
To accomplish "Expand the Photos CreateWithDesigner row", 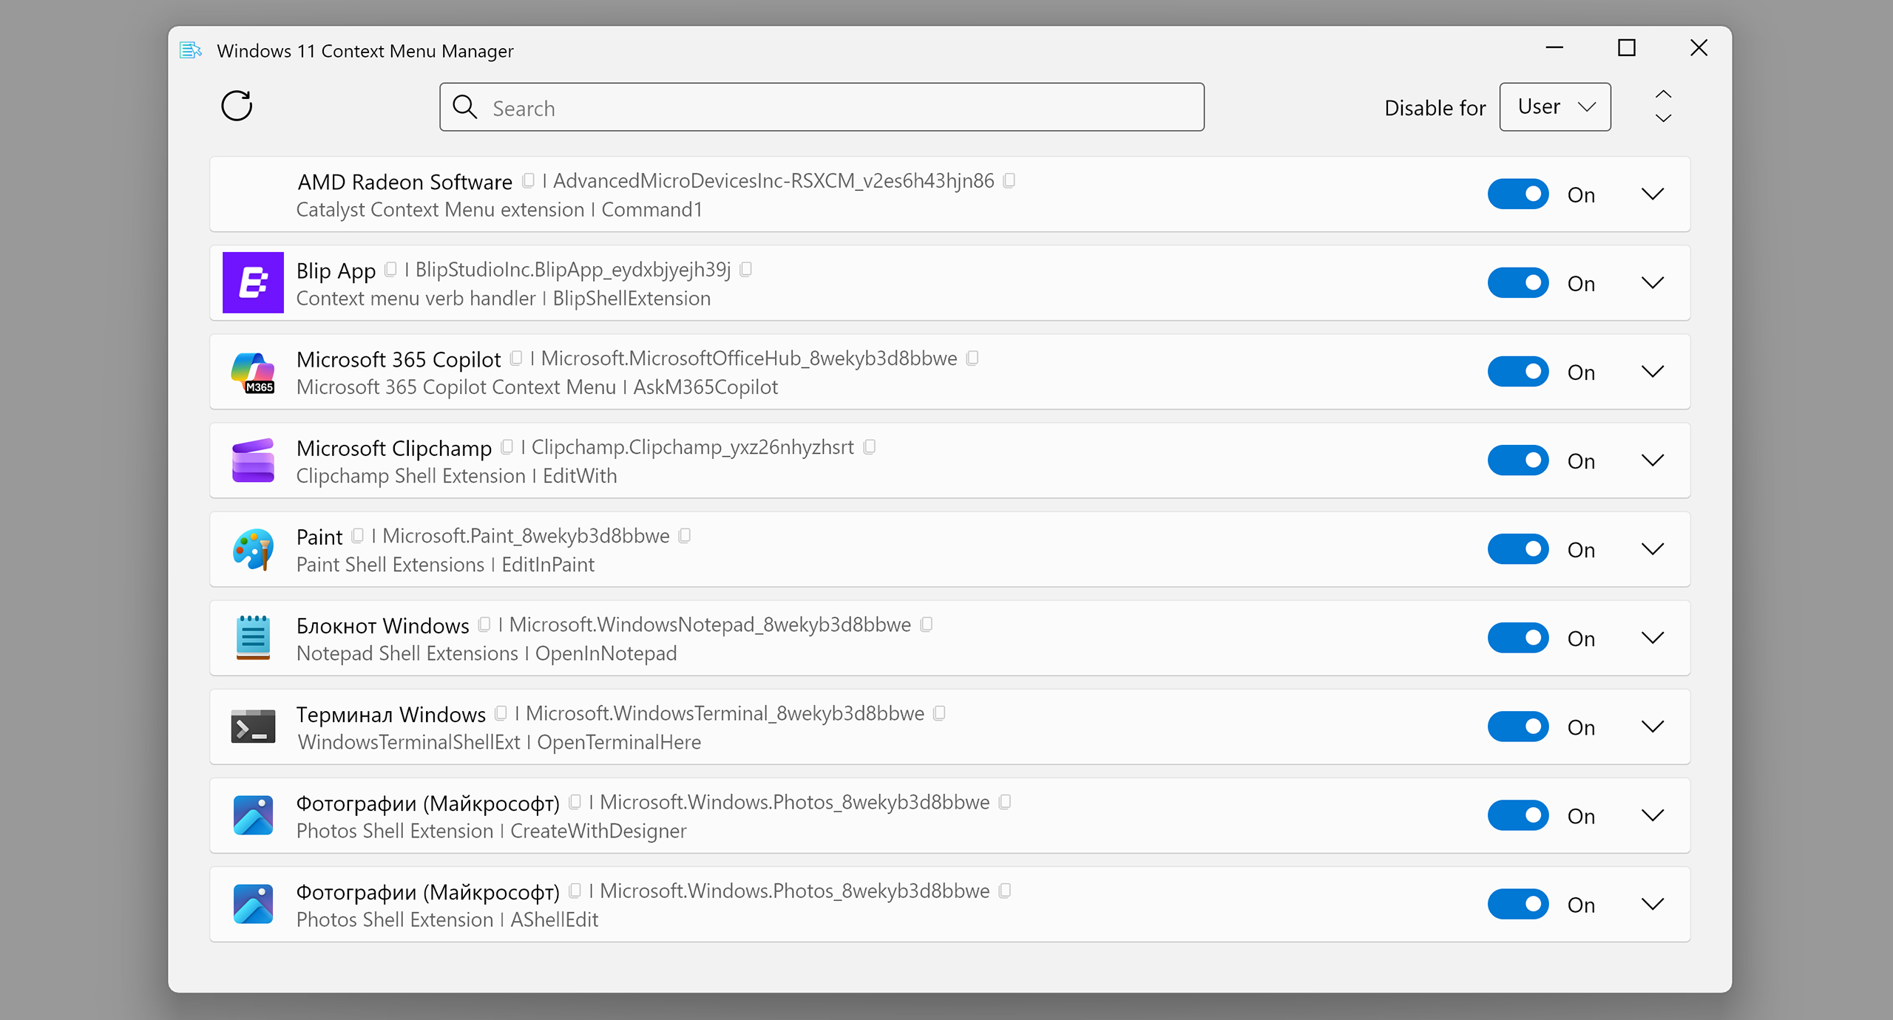I will (x=1653, y=815).
